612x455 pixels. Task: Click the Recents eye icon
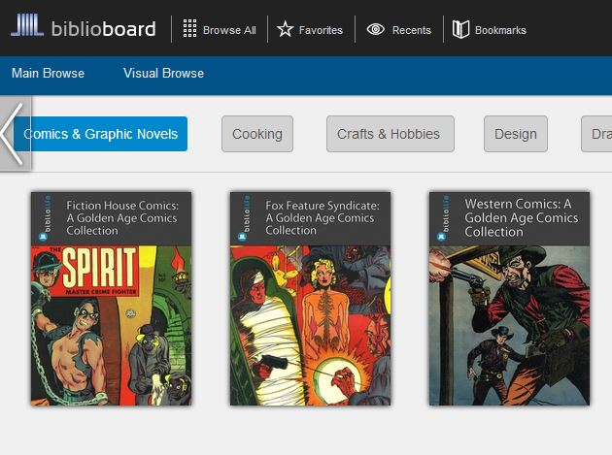point(376,29)
